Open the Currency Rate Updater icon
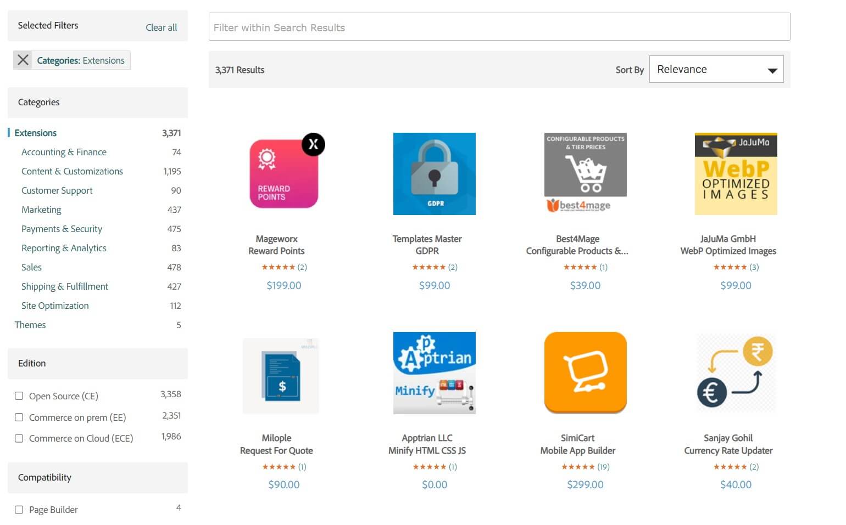This screenshot has height=525, width=846. pos(736,373)
